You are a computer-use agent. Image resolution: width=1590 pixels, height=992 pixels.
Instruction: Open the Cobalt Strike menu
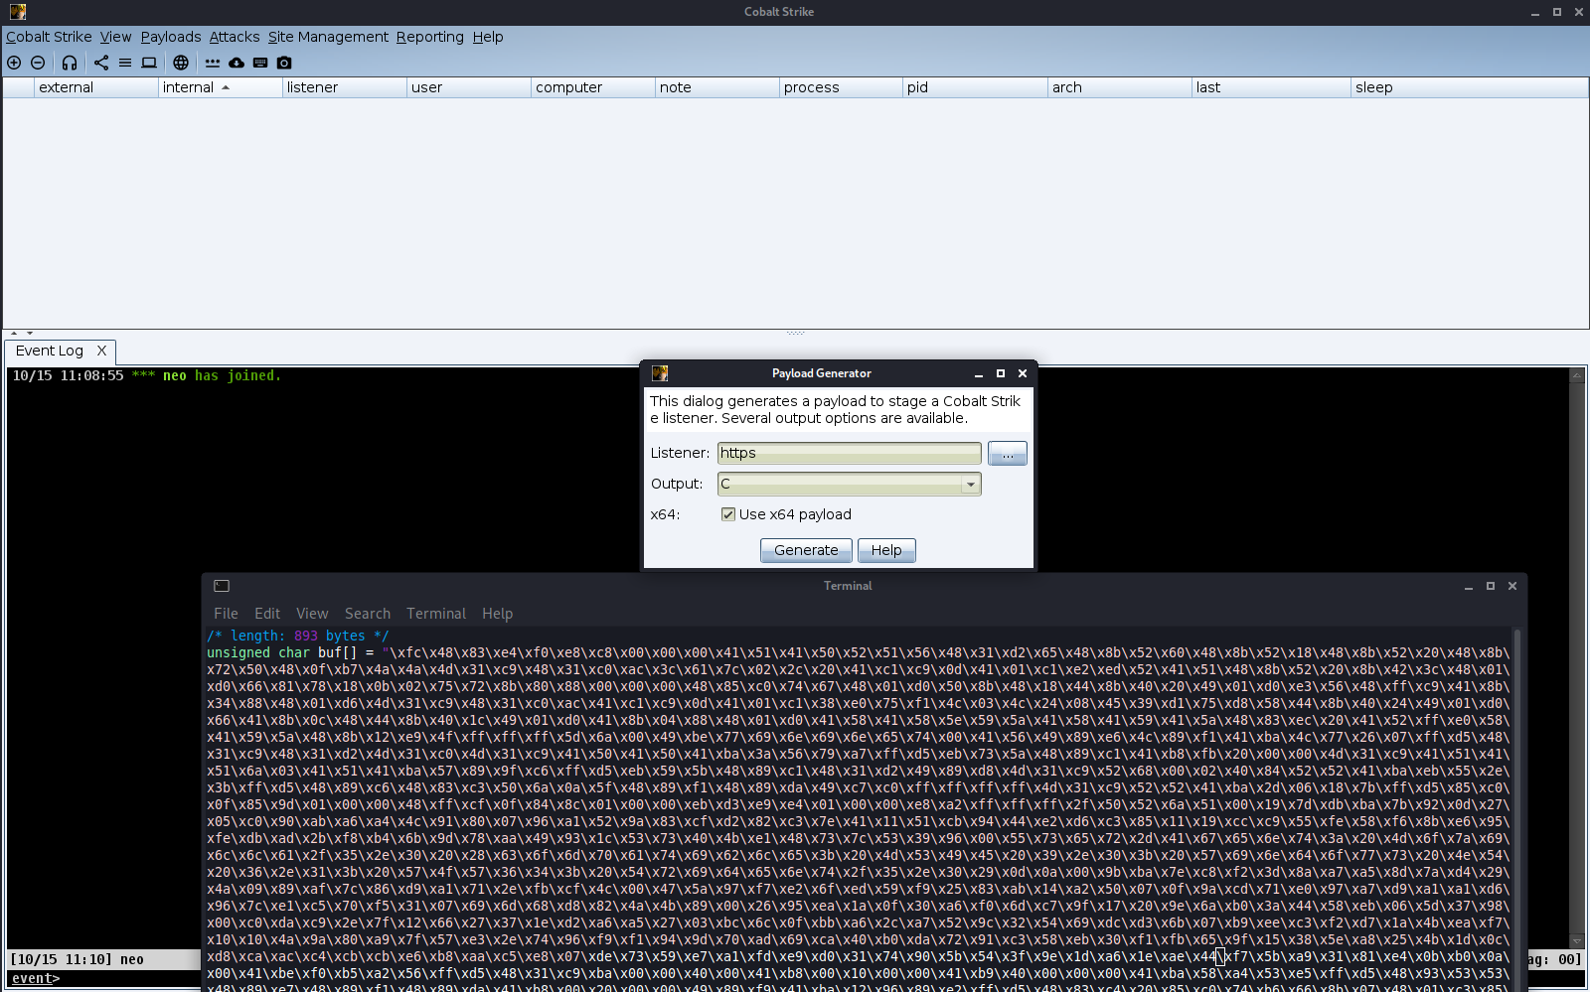(x=49, y=37)
